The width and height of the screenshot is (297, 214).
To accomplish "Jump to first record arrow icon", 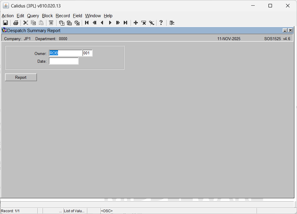I will [87, 23].
